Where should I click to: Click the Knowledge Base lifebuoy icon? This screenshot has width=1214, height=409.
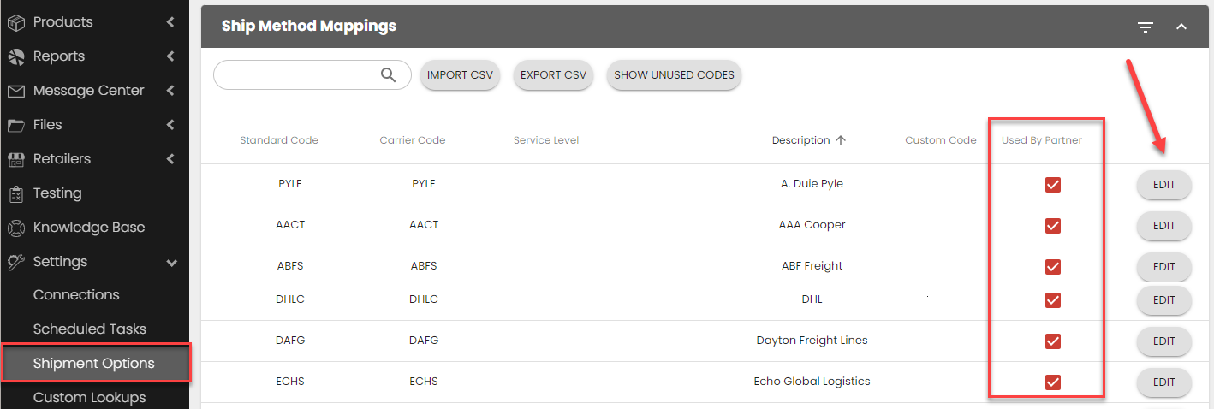[15, 228]
